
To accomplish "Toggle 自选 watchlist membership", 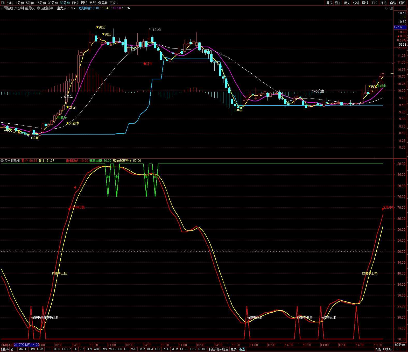I will (393, 3).
